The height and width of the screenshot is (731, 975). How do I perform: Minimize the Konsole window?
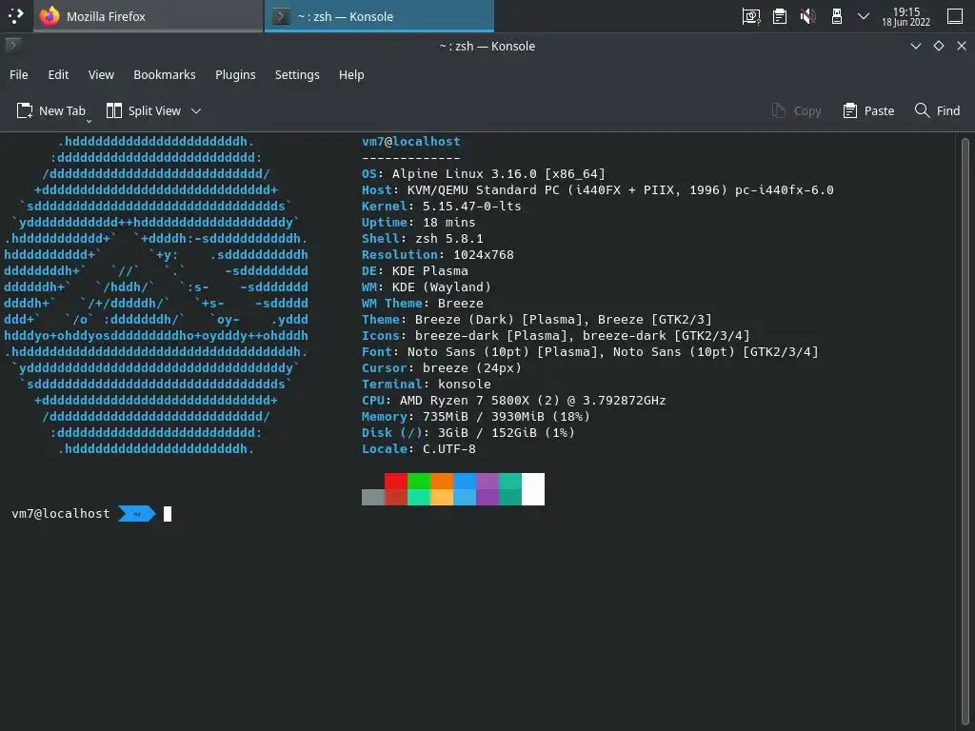click(916, 46)
